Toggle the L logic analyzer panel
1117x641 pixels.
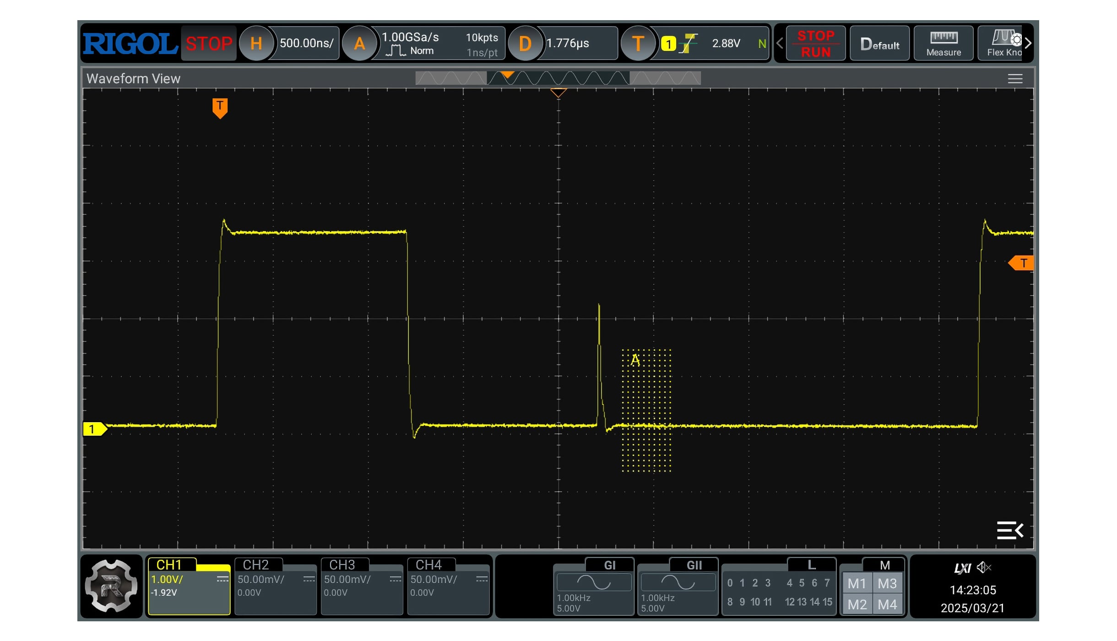click(812, 565)
